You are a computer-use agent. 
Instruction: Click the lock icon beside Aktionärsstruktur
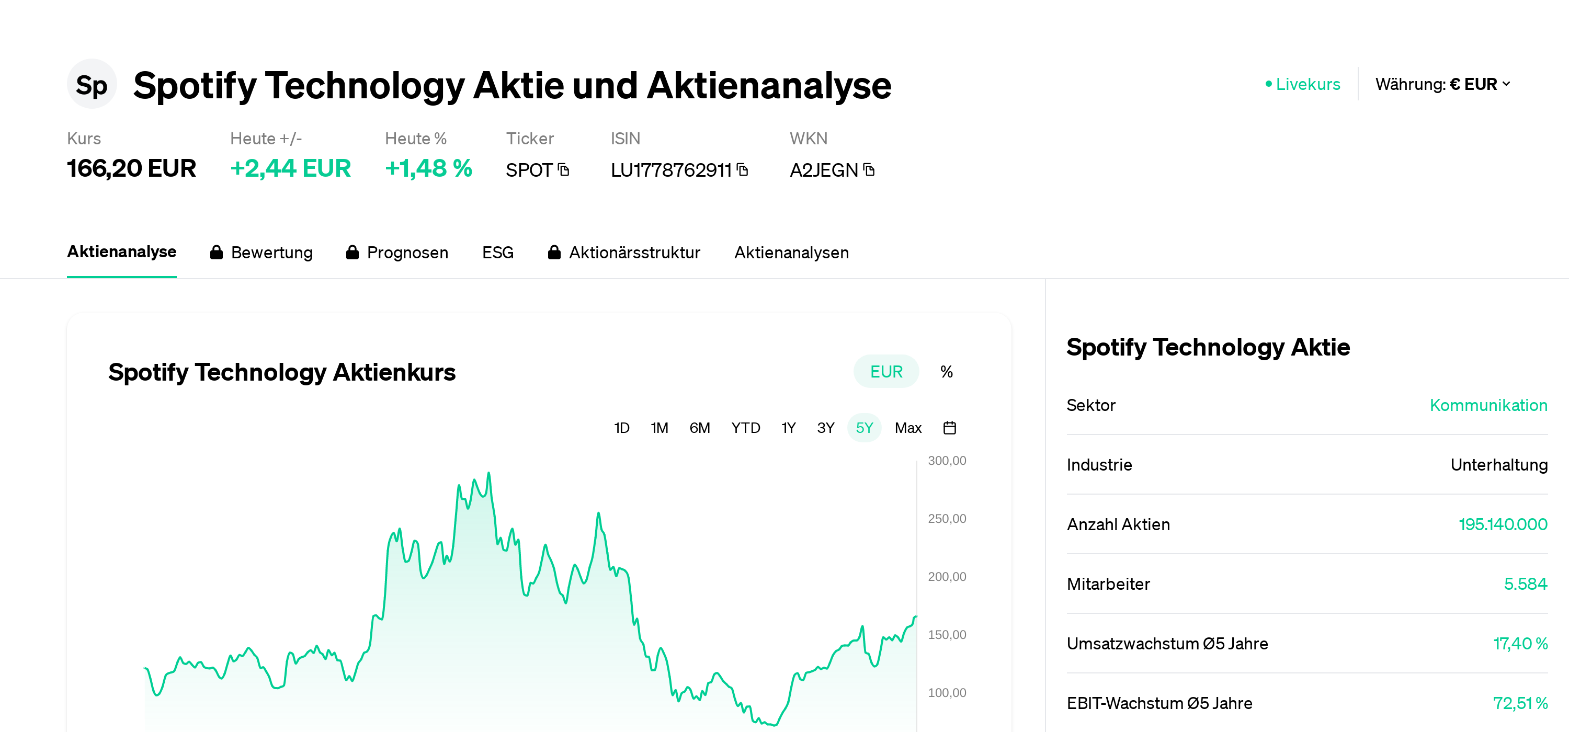(x=555, y=252)
